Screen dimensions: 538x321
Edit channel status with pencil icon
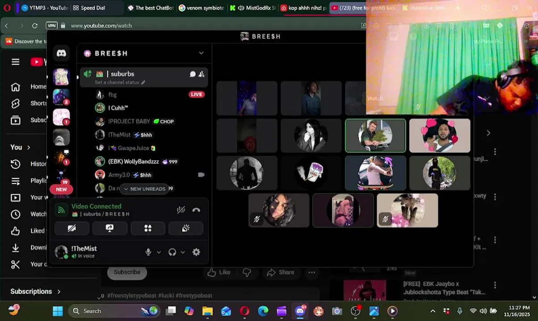coord(143,82)
